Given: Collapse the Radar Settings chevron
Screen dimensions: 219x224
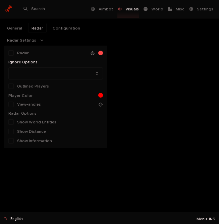Looking at the screenshot, I should 42,40.
